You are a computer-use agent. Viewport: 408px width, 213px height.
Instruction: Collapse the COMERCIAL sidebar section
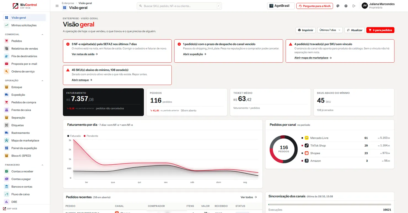(42, 35)
